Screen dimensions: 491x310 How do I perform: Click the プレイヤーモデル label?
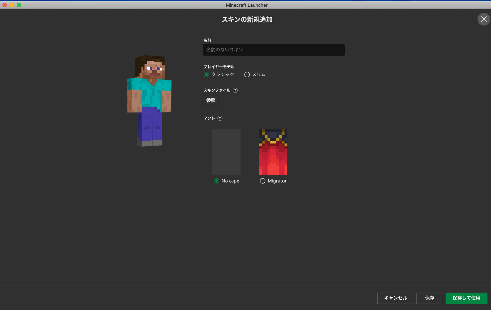point(219,67)
